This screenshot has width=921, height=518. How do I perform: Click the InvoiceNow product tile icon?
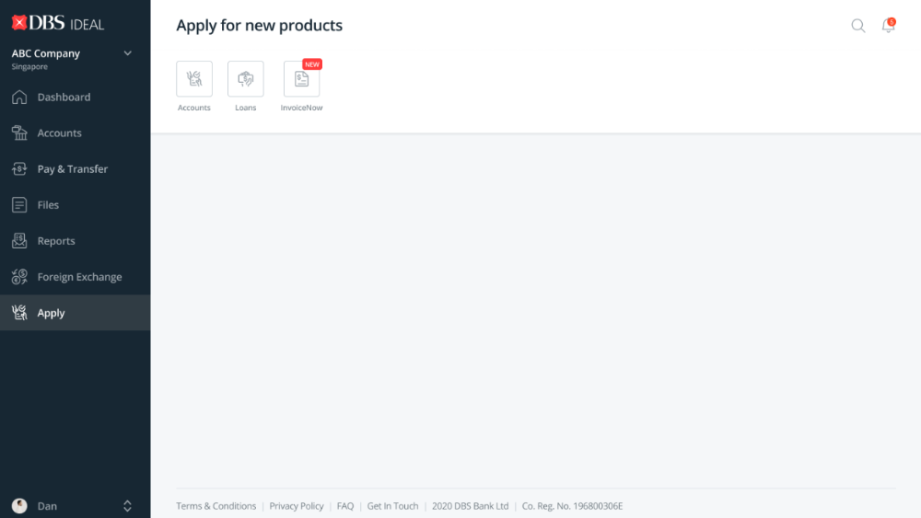click(301, 78)
